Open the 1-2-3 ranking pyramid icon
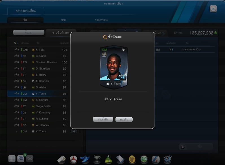This screenshot has height=165, width=225. pos(108,159)
